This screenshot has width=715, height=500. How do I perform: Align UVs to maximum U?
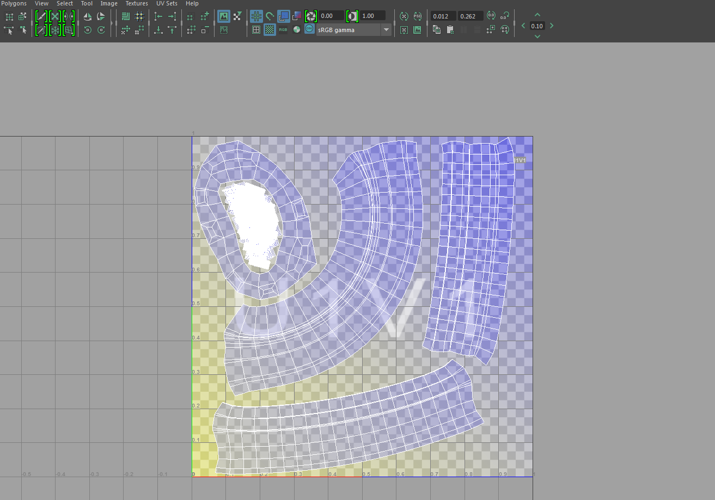[172, 16]
